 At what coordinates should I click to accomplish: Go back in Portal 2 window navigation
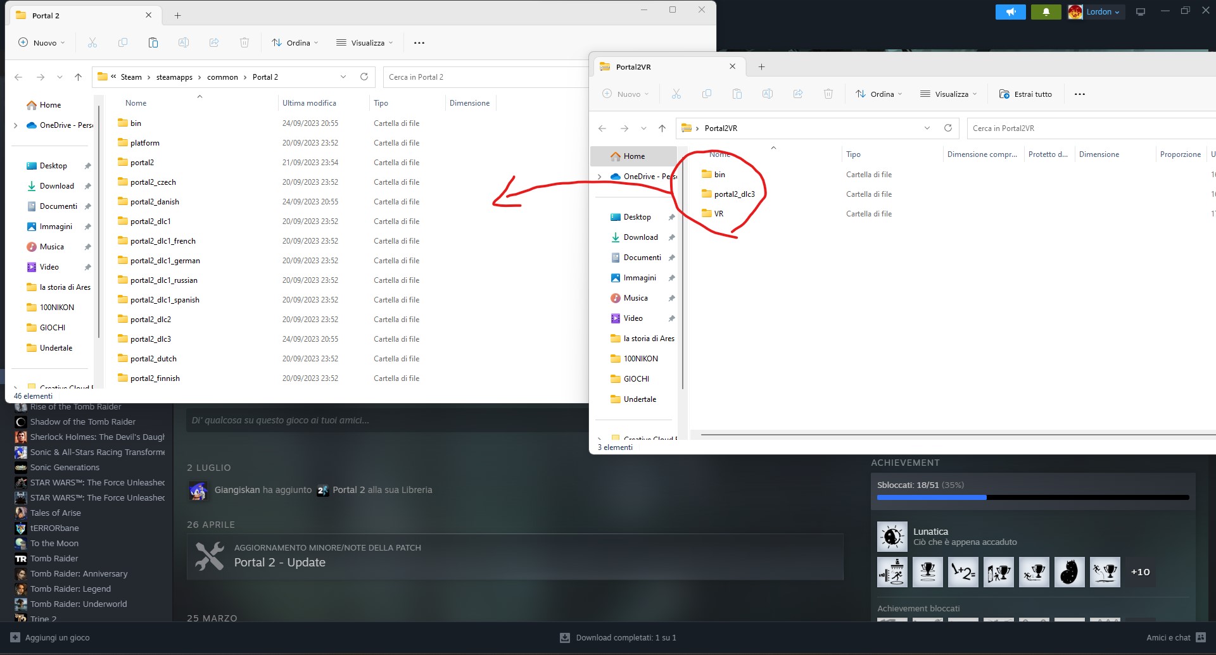click(x=18, y=77)
